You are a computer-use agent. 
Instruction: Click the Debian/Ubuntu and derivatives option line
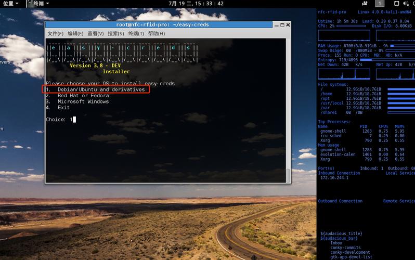click(101, 89)
